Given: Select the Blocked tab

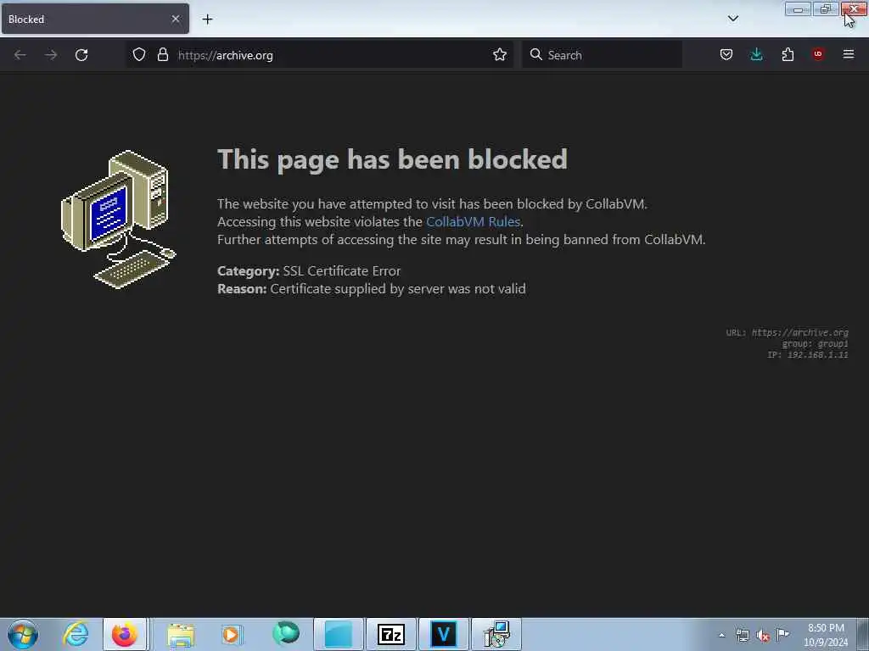Looking at the screenshot, I should pyautogui.click(x=95, y=19).
